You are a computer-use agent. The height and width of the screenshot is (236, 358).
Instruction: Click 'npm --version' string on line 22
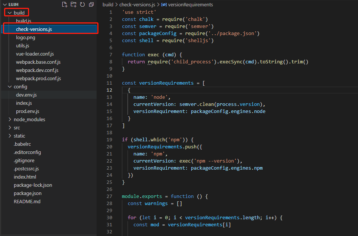[x=215, y=161]
